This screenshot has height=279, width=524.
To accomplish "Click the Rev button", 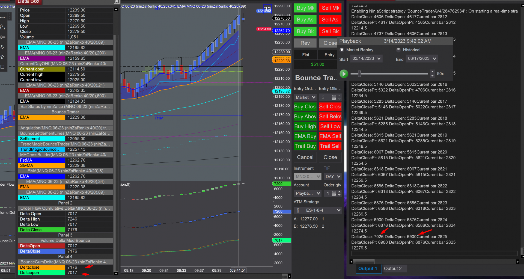I will (x=305, y=43).
